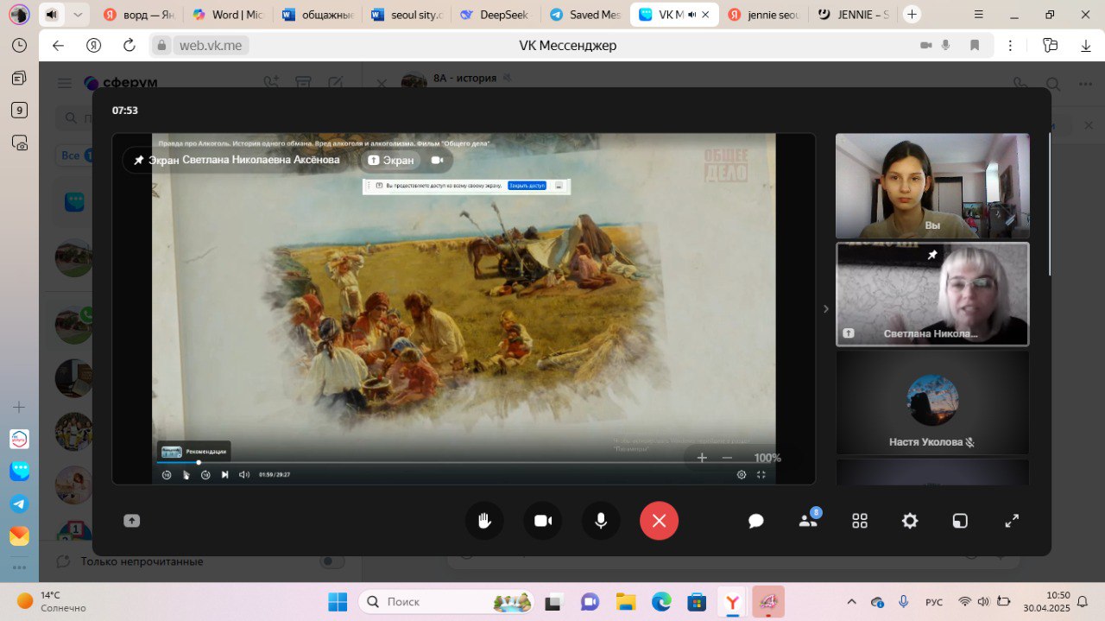
Task: Zoom out with the minus button
Action: point(727,458)
